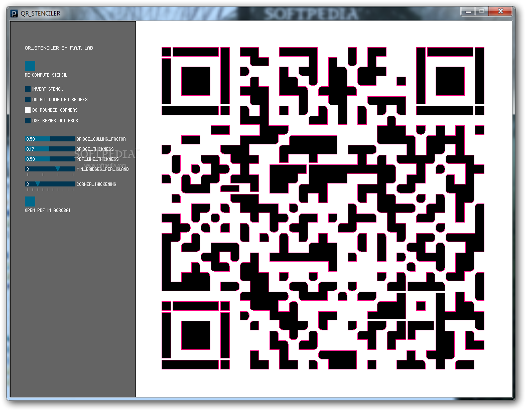Viewport: 526px width, 411px height.
Task: Click the Open PDF in Acrobat button
Action: pos(30,201)
